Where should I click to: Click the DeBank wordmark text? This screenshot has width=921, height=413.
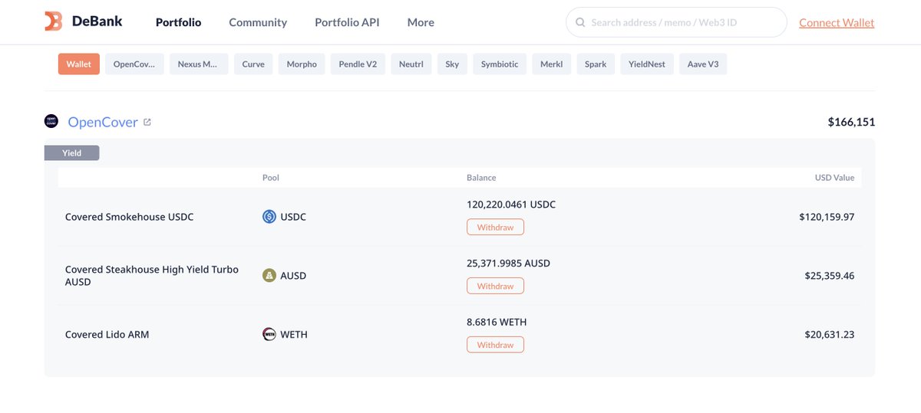coord(97,22)
